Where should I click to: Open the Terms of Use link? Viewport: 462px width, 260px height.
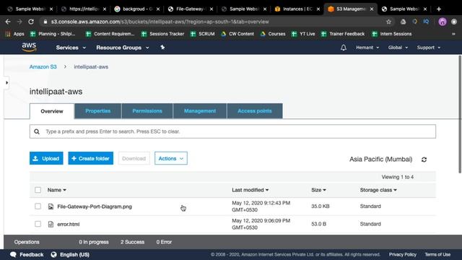(x=437, y=254)
